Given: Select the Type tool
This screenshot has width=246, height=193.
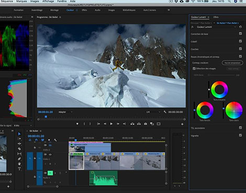Looking at the screenshot, I should (19, 169).
